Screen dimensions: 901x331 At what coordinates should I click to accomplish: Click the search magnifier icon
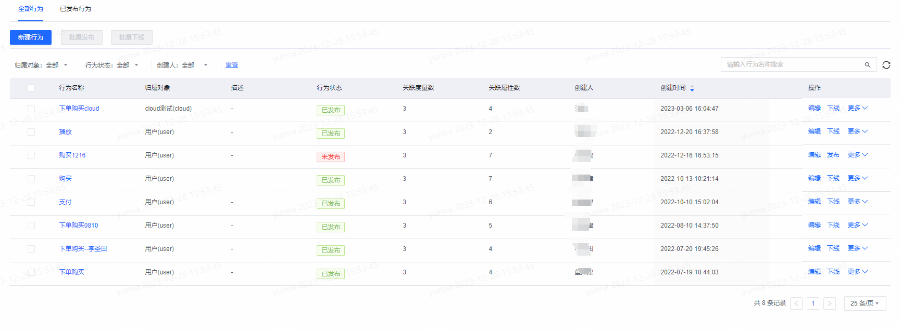pos(867,65)
